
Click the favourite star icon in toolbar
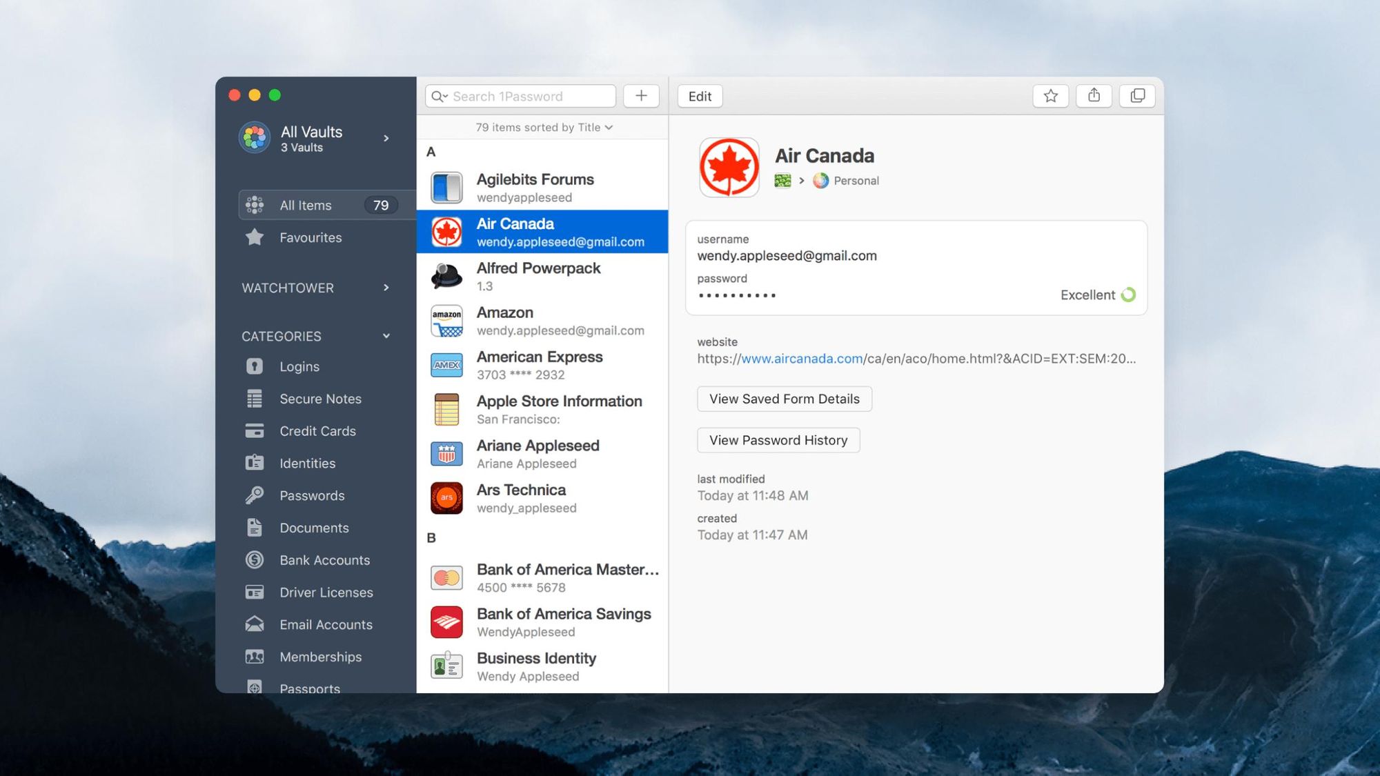point(1050,96)
